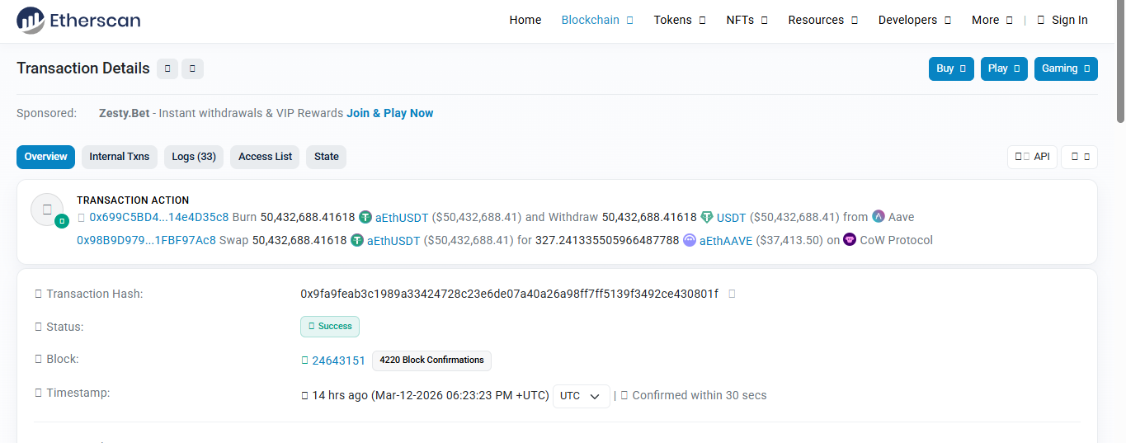Expand the NFTs menu
This screenshot has width=1126, height=443.
click(x=747, y=20)
